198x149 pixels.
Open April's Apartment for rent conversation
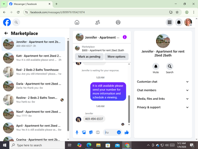coord(33,128)
